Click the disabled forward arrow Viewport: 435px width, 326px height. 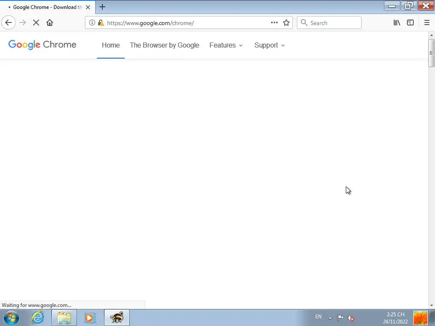click(23, 23)
